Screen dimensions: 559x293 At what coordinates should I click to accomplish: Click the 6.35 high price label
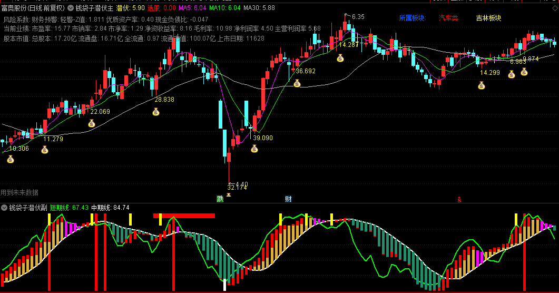coord(358,17)
